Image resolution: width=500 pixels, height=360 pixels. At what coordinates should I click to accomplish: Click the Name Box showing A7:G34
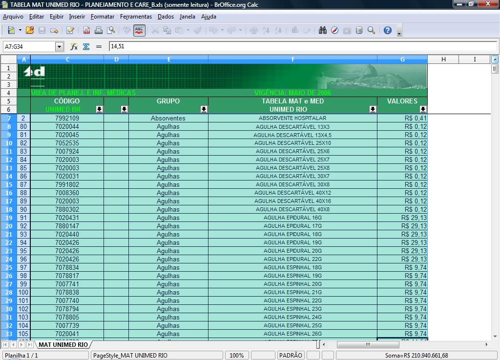pos(29,46)
